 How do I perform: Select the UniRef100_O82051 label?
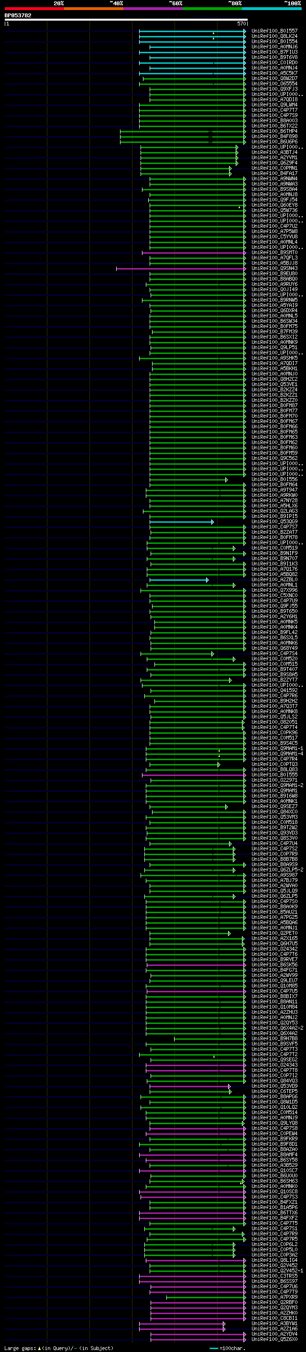[x=274, y=722]
